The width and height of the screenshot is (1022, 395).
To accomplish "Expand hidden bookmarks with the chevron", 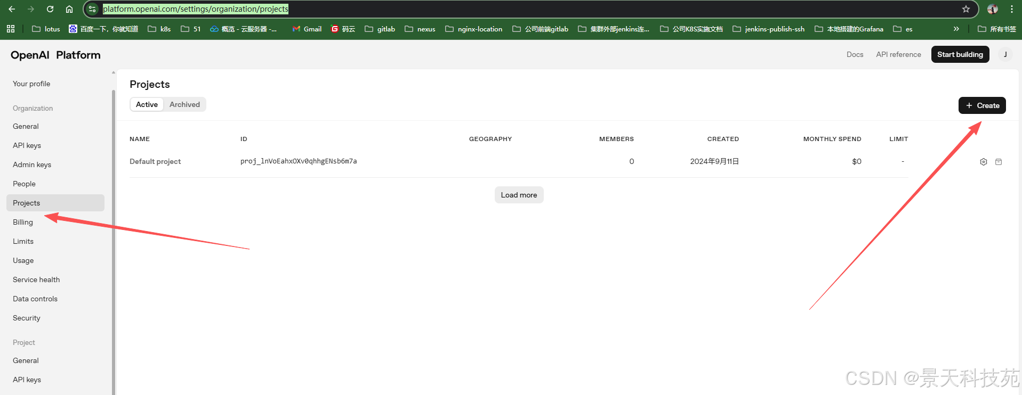I will (956, 29).
